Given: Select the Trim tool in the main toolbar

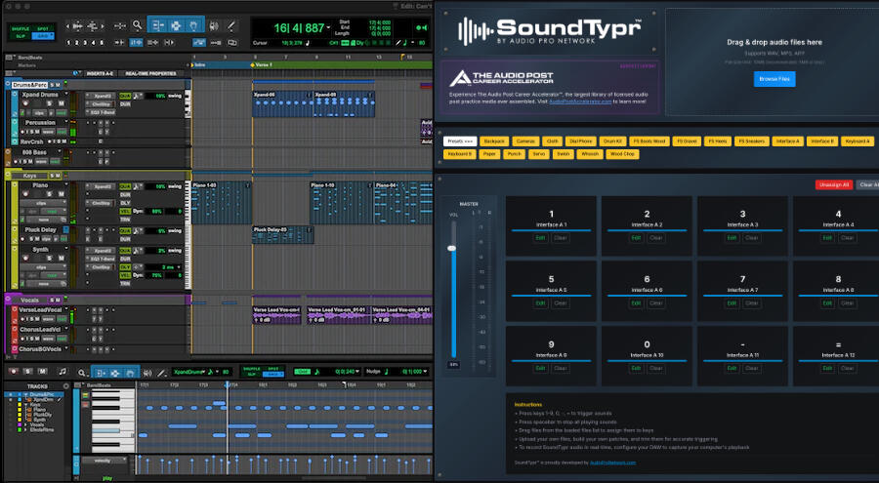Looking at the screenshot, I should [158, 25].
